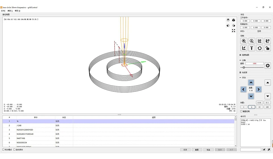Viewport: 273px width, 159px height.
Task: Click the 打开 Open button
Action: 185,150
